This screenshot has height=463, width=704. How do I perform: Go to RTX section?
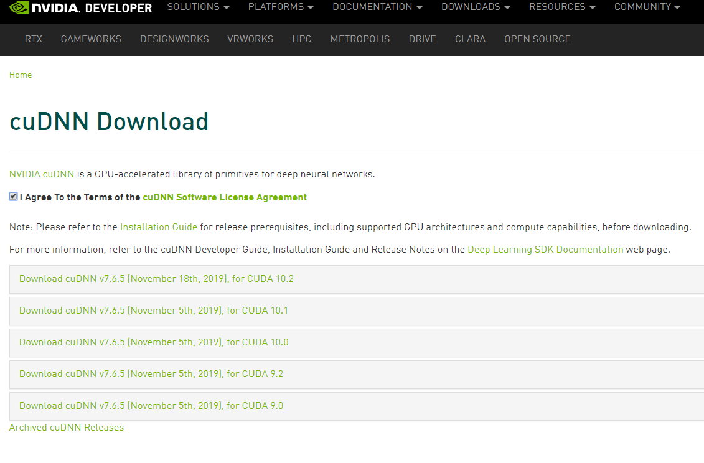(x=34, y=39)
